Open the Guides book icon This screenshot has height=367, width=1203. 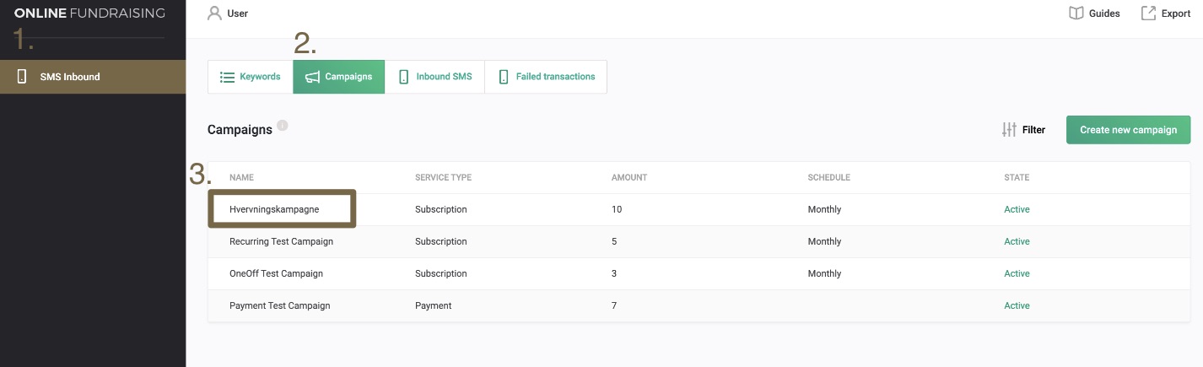point(1076,13)
